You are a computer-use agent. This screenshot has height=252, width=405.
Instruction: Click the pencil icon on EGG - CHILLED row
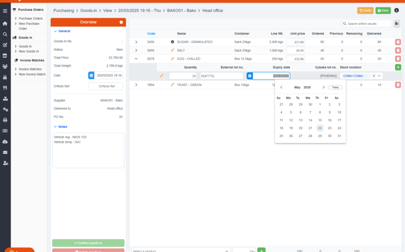click(172, 59)
